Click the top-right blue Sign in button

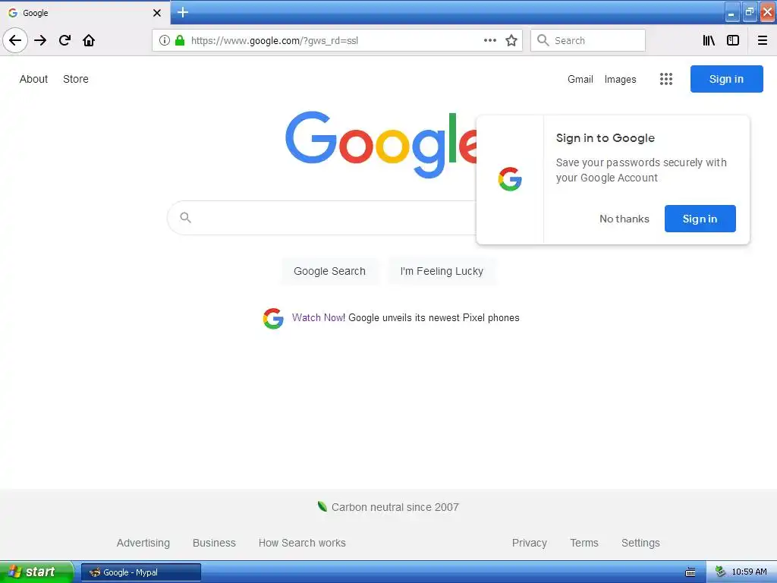[726, 79]
